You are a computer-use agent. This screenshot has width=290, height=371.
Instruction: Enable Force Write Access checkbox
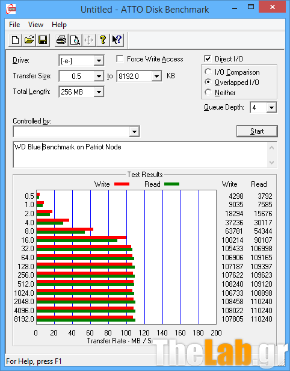pyautogui.click(x=120, y=58)
